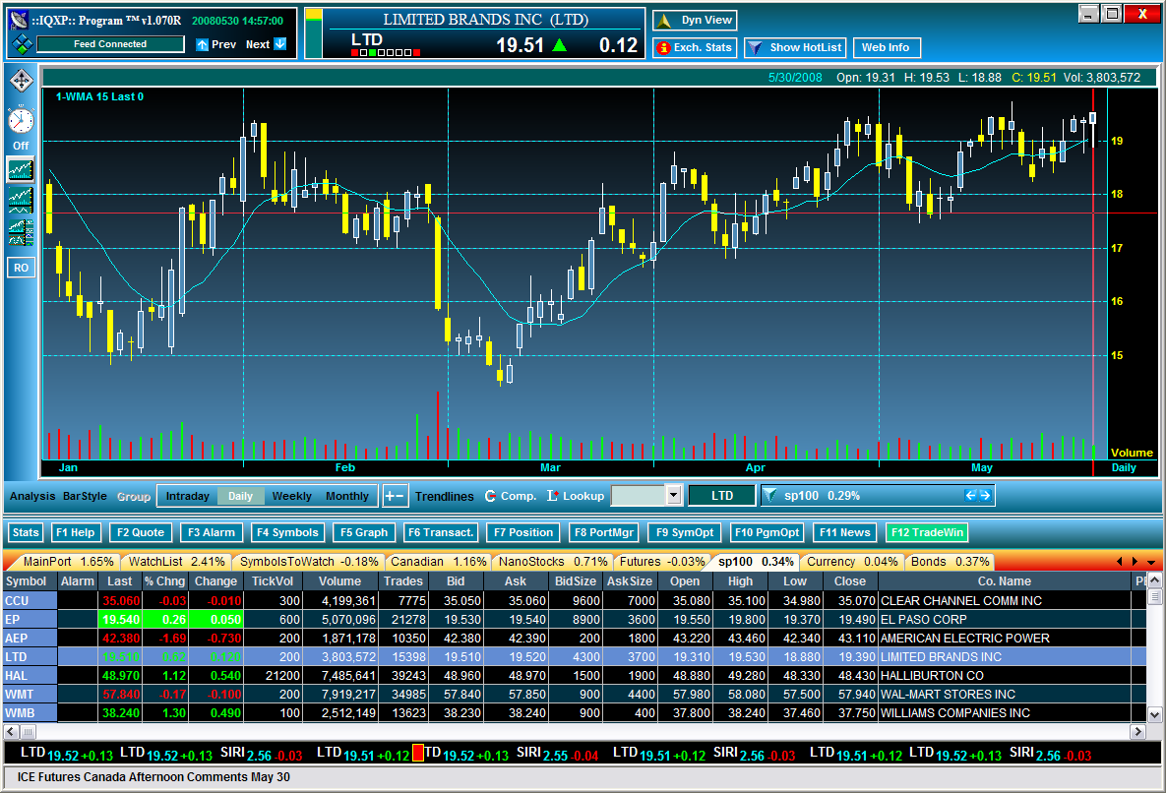The width and height of the screenshot is (1166, 793).
Task: Switch to the Canadian tab
Action: [438, 562]
